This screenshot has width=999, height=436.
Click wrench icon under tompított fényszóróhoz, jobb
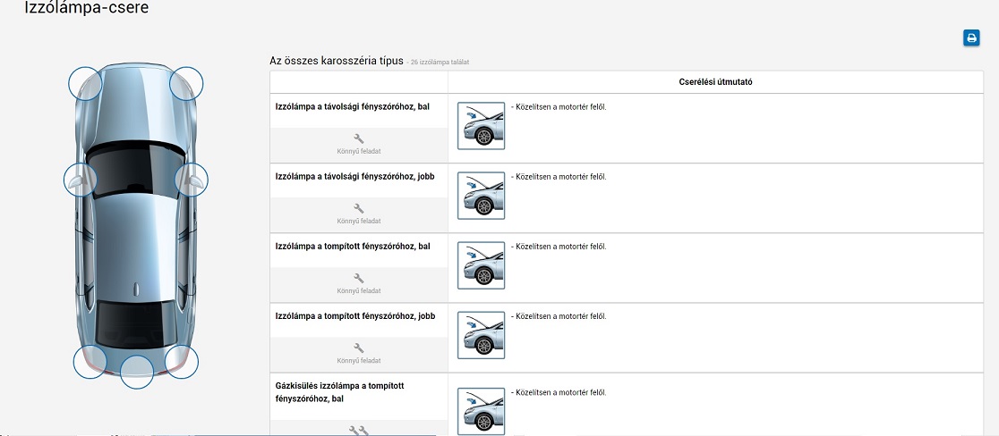(x=359, y=348)
